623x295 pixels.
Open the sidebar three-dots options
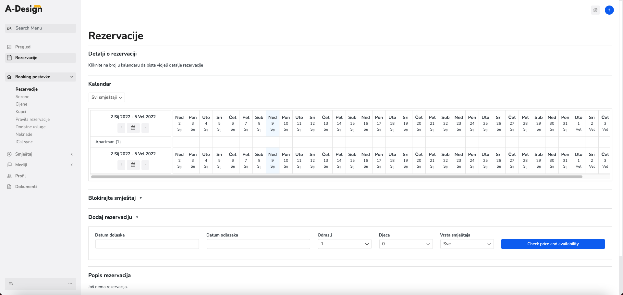click(x=70, y=284)
